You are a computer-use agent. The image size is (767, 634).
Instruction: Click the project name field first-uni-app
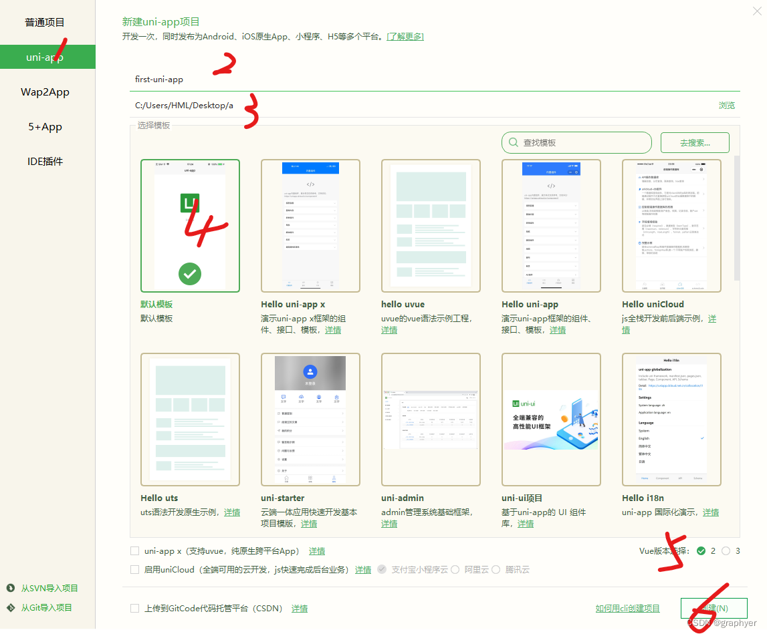tap(435, 80)
